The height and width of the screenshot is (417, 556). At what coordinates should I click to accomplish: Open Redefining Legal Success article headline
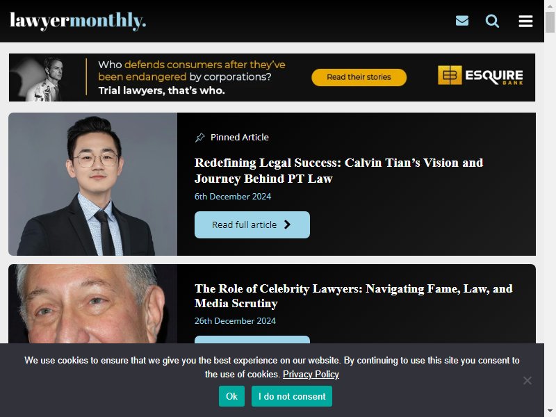tap(338, 170)
